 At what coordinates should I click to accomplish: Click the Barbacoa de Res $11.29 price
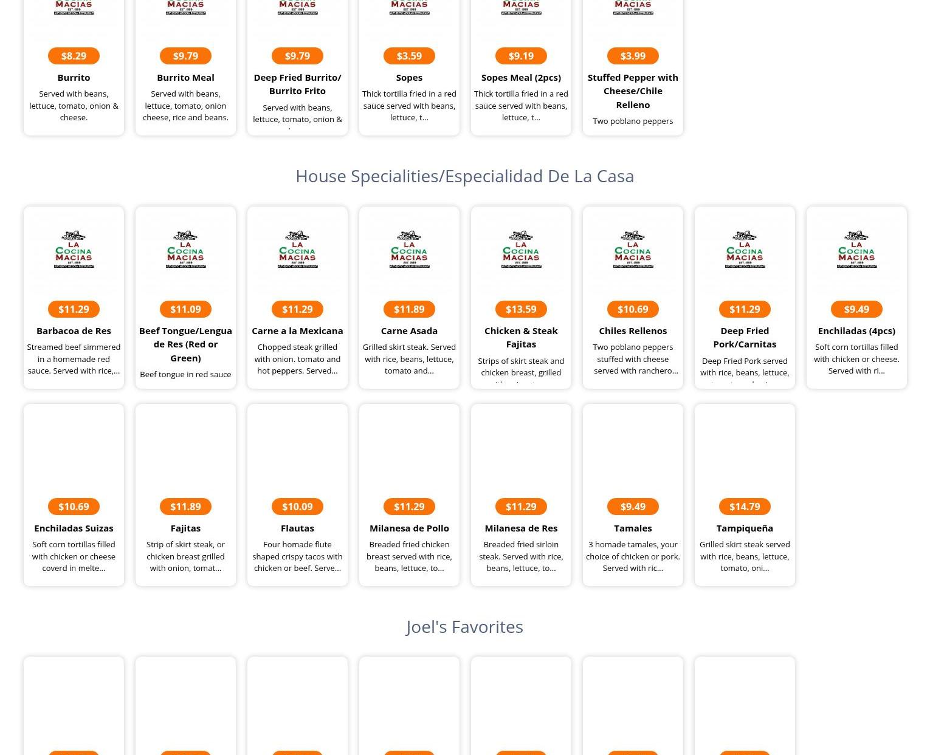tap(74, 309)
